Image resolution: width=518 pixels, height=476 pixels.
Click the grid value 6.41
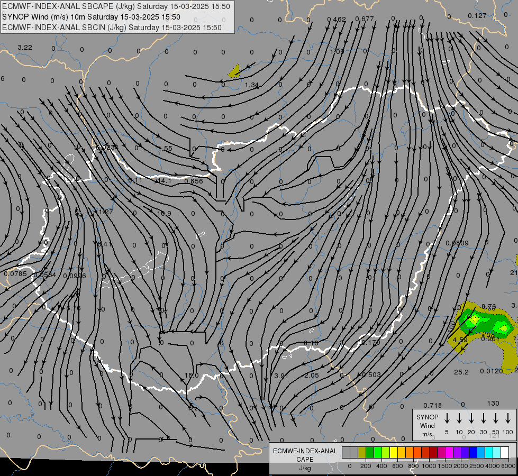(x=105, y=244)
